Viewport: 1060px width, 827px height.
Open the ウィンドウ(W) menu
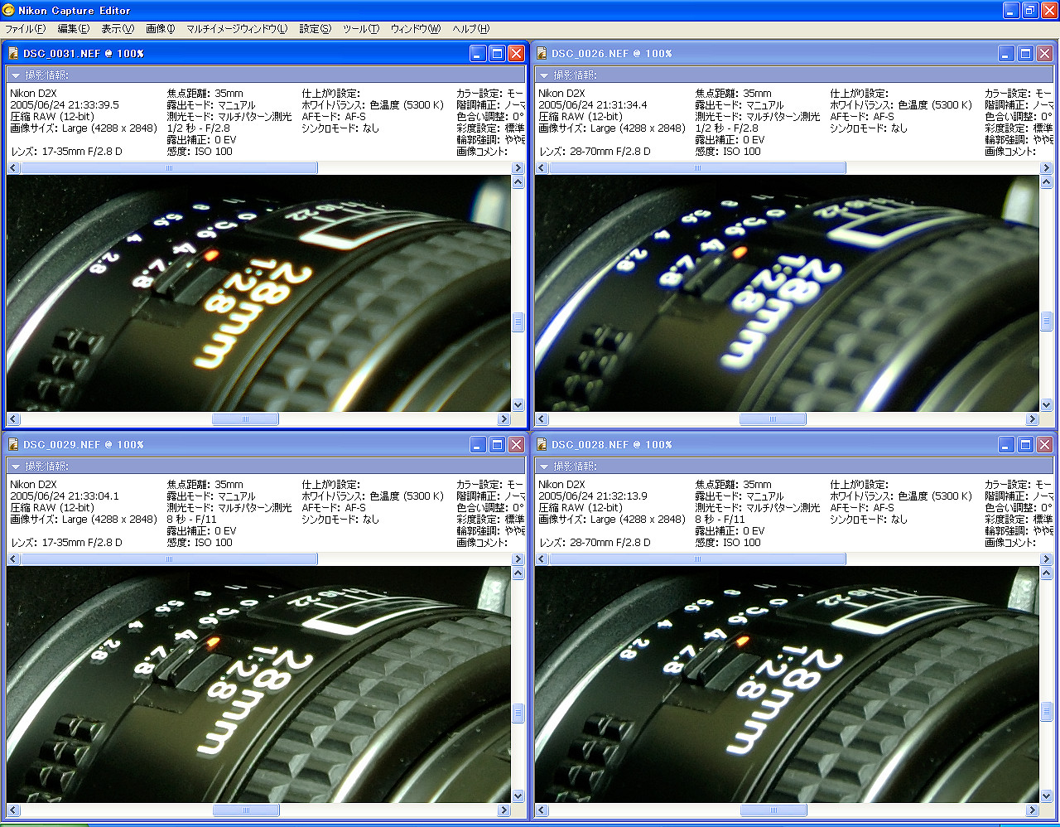click(x=416, y=28)
